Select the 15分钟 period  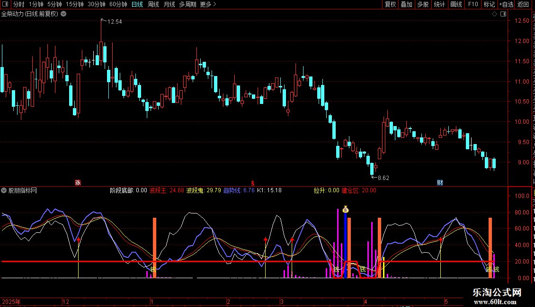tap(74, 4)
